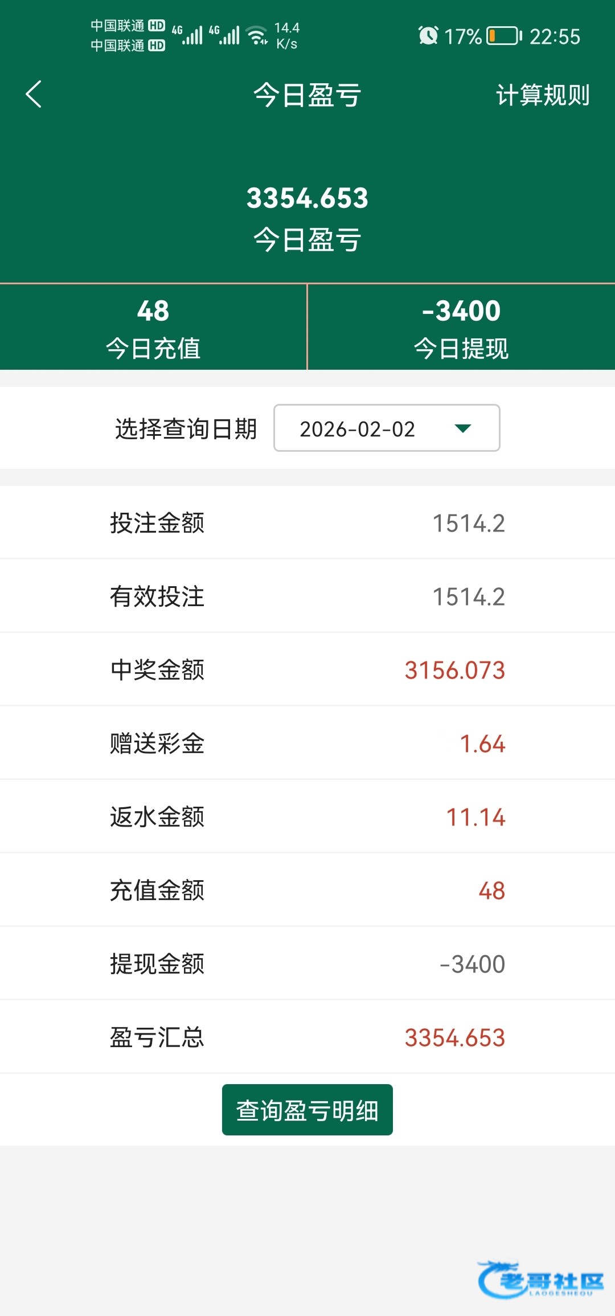Click the 老哥社区 watermark logo

coord(541,1279)
